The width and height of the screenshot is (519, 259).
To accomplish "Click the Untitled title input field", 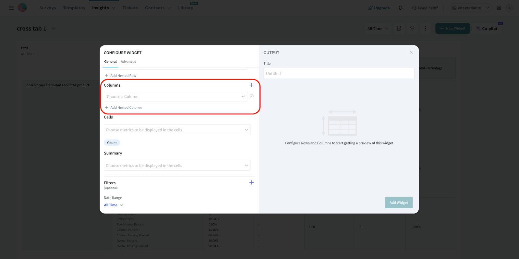I will [x=339, y=74].
